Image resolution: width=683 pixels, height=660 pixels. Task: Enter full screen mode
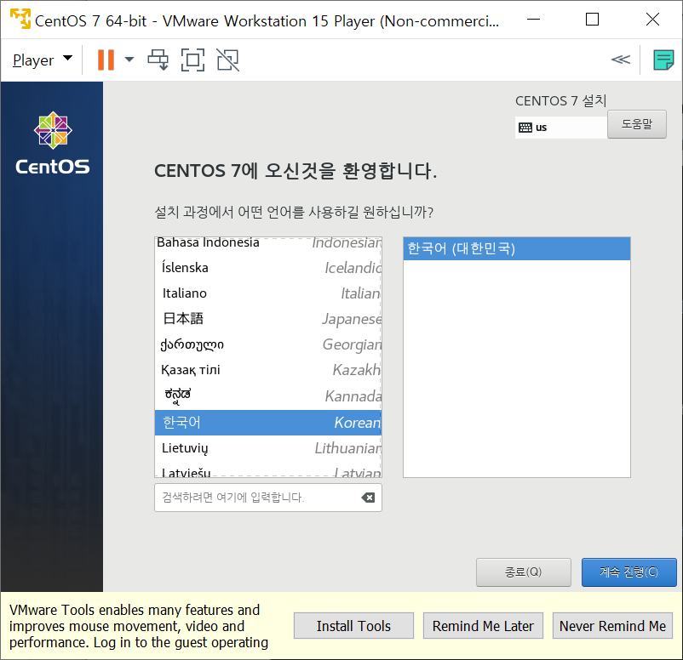click(192, 60)
